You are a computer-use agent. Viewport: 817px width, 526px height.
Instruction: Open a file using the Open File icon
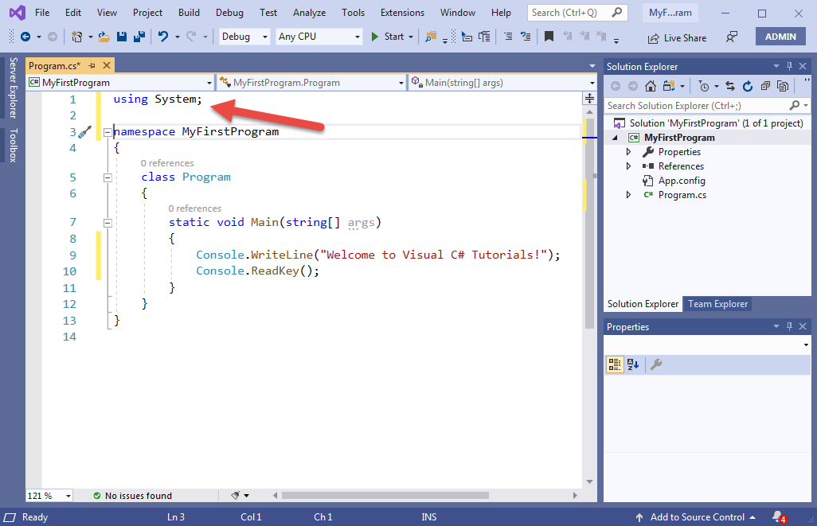pos(103,37)
